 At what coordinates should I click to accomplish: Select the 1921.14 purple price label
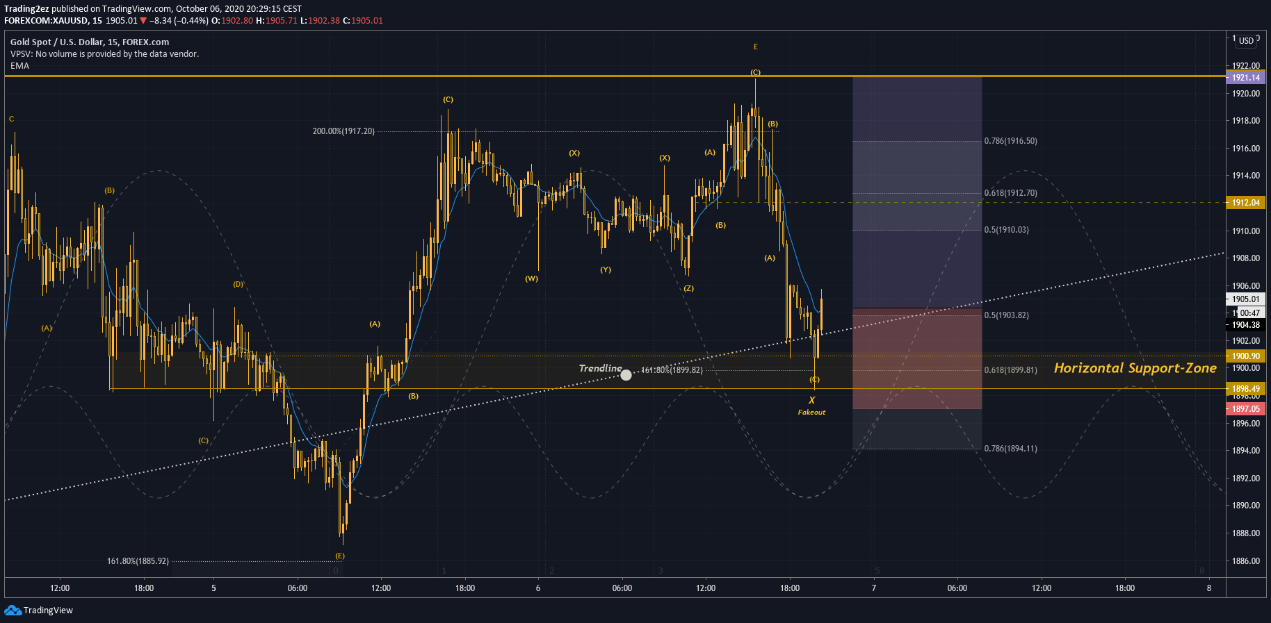(x=1246, y=78)
